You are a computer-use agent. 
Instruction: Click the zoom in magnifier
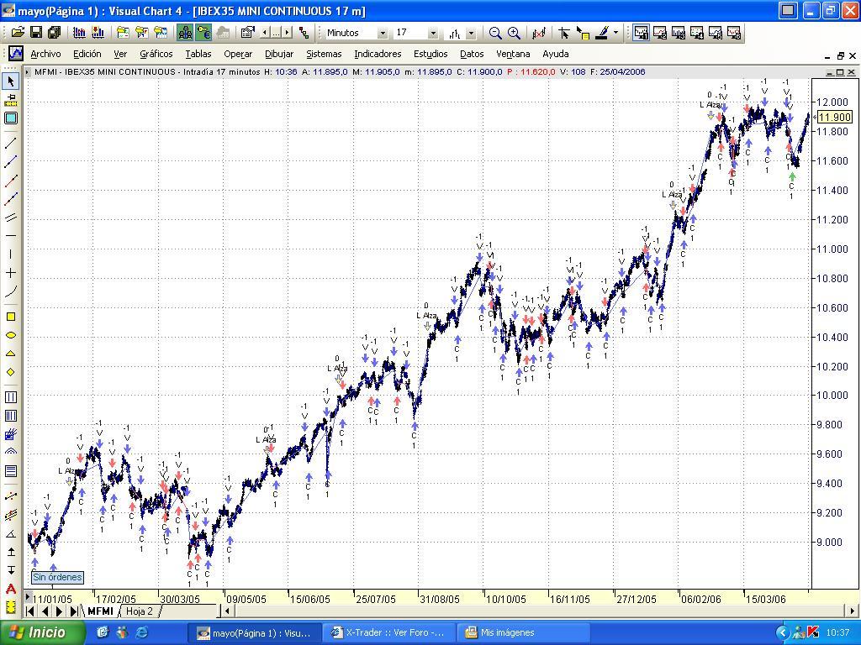click(x=514, y=33)
